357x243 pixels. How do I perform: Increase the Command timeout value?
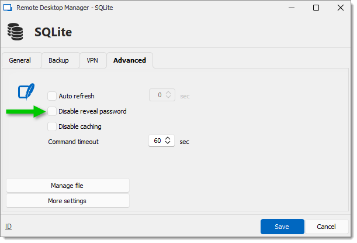168,138
